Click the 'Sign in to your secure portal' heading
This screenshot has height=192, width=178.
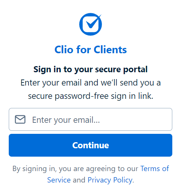pos(91,69)
